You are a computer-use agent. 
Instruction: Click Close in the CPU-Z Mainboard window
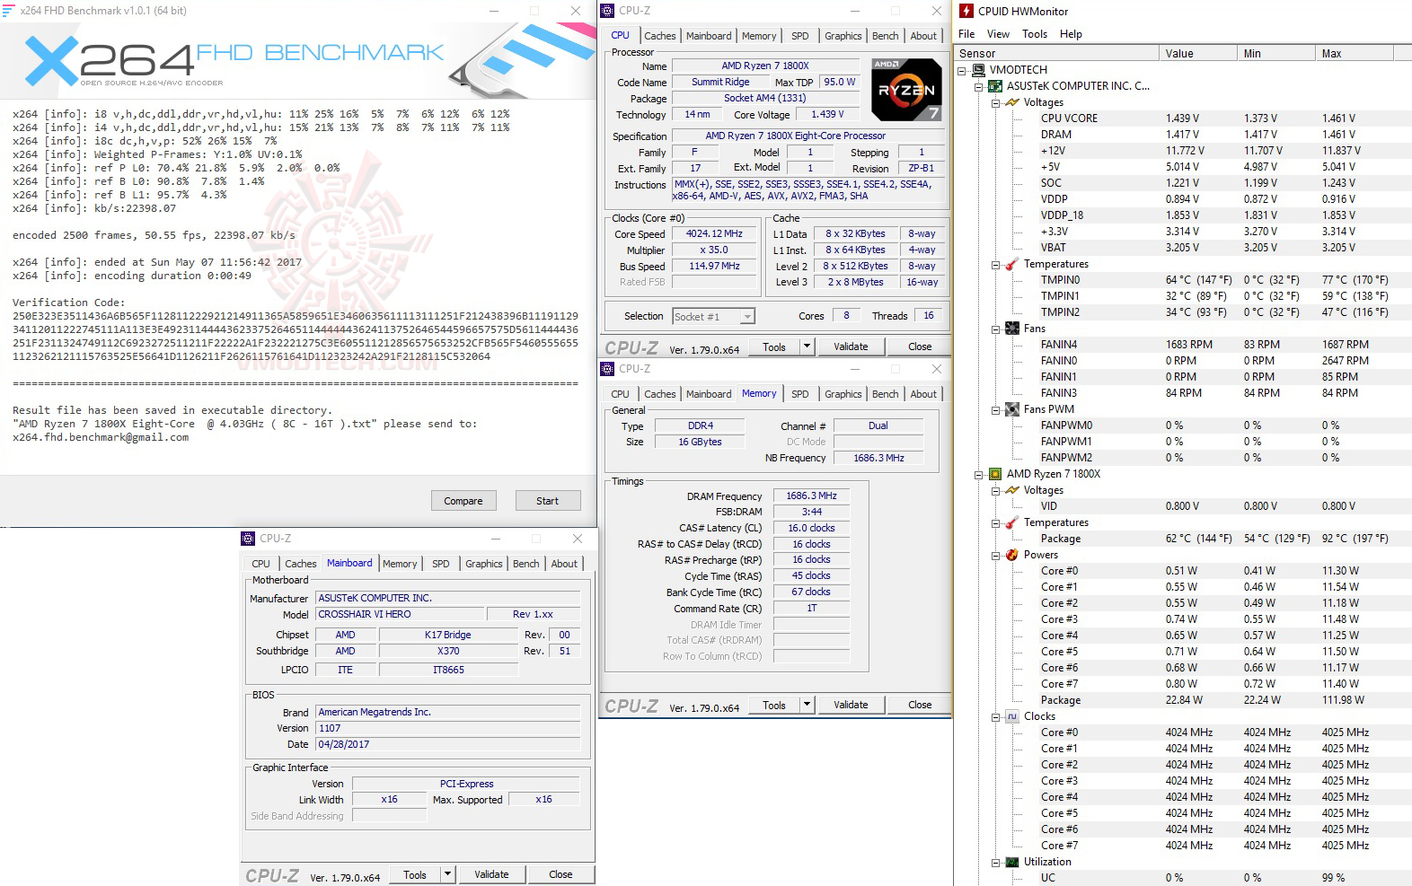pos(560,874)
